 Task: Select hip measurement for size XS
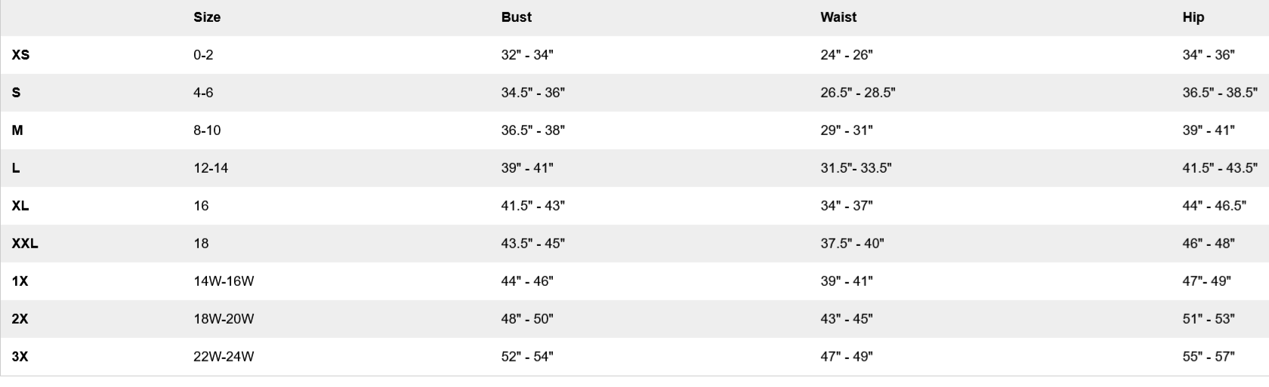[x=1208, y=55]
